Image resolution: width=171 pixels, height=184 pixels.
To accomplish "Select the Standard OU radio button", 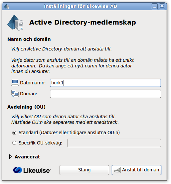I will (x=14, y=133).
